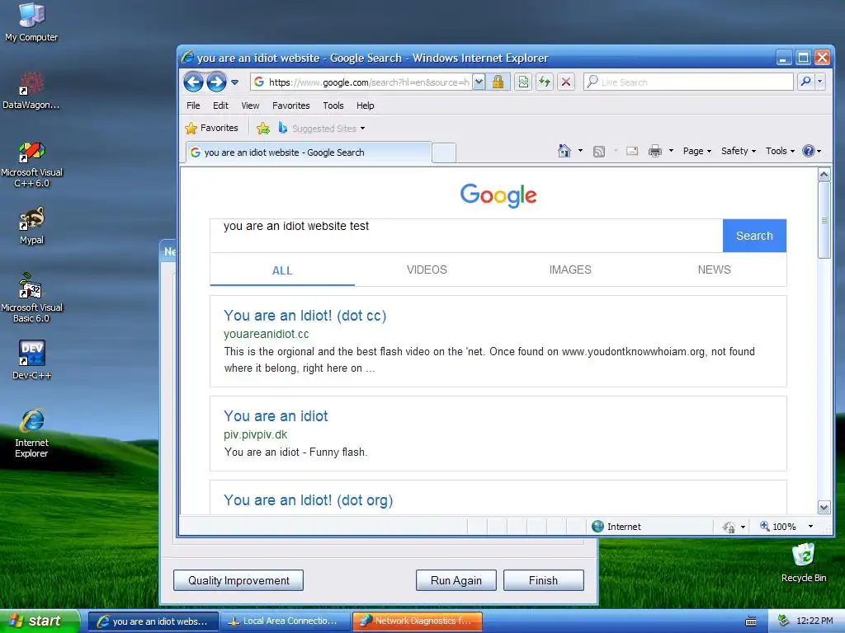The height and width of the screenshot is (633, 845).
Task: Open the 'You are an idiot' piv.pivpiv.dk result
Action: pos(276,416)
